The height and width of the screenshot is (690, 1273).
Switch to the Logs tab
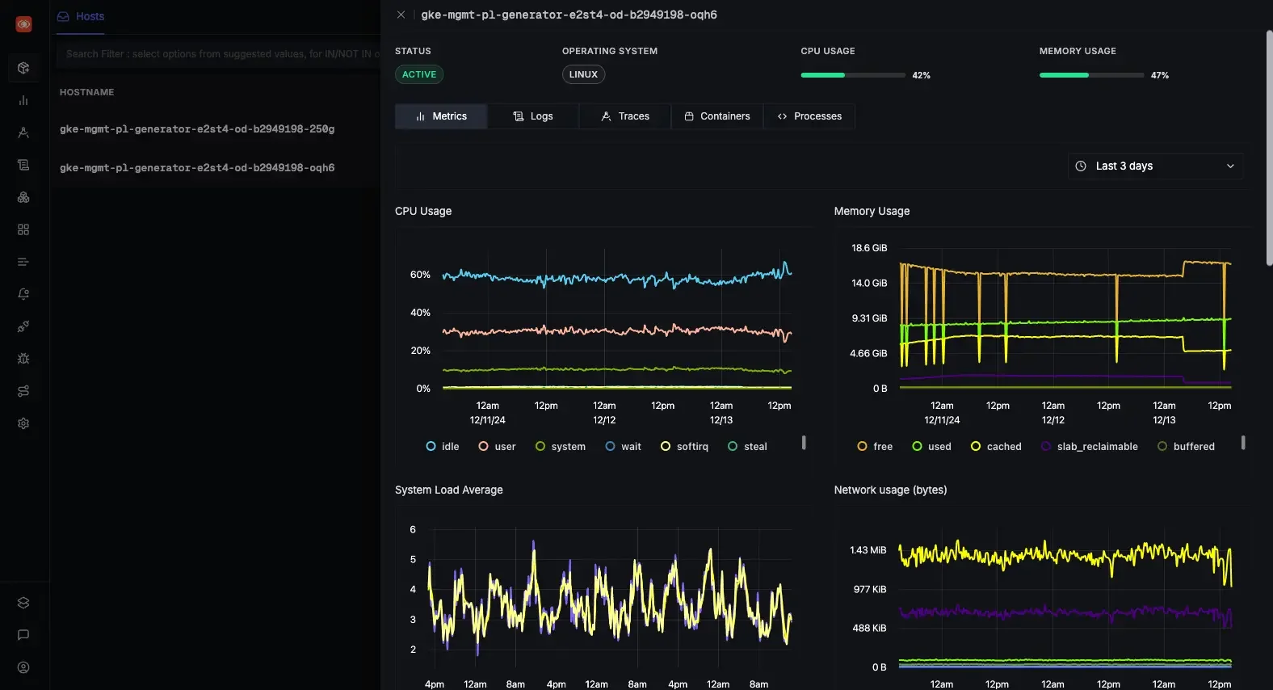click(533, 116)
